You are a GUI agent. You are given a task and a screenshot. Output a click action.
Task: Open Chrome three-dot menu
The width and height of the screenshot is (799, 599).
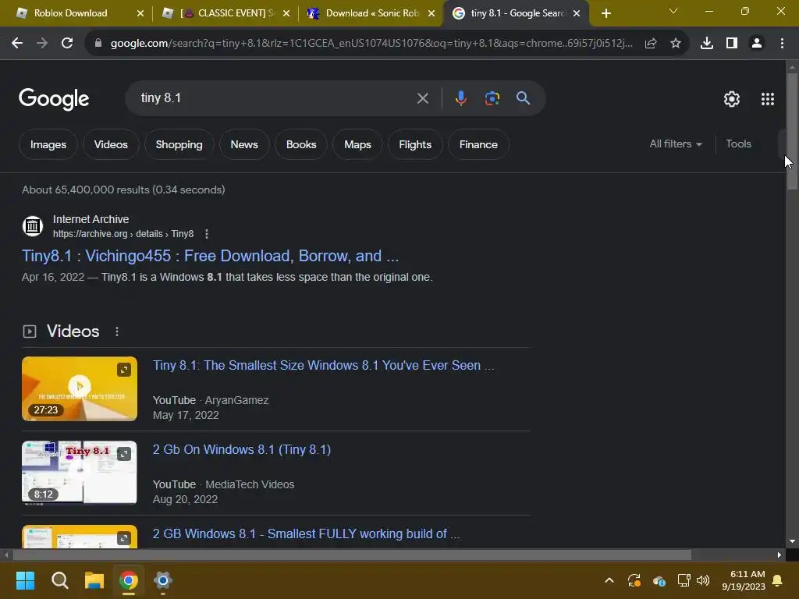click(x=782, y=44)
